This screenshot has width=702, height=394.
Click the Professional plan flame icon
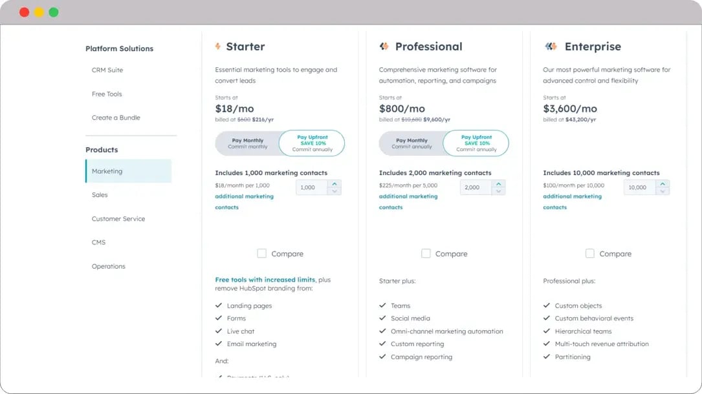pyautogui.click(x=383, y=46)
